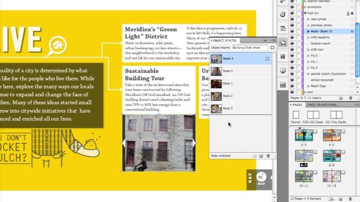Toggle visibility eye for Multi-State 15 layer
Viewport: 360px width, 202px height.
point(292,31)
